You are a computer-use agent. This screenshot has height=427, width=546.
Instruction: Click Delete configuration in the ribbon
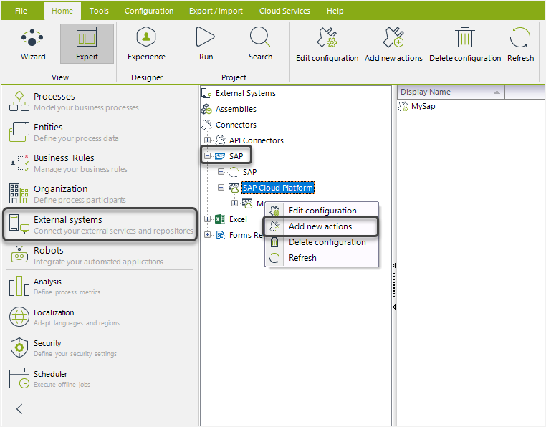coord(465,44)
